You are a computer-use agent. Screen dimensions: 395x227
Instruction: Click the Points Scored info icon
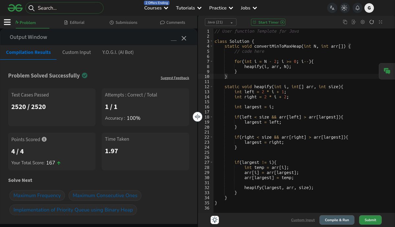point(44,139)
